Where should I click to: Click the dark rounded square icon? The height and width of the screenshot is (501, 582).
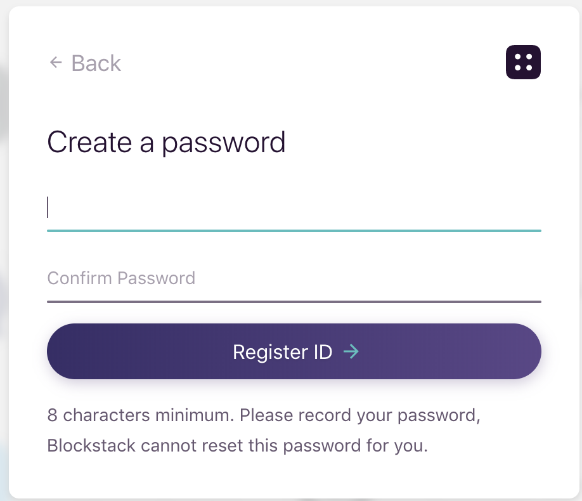[523, 62]
